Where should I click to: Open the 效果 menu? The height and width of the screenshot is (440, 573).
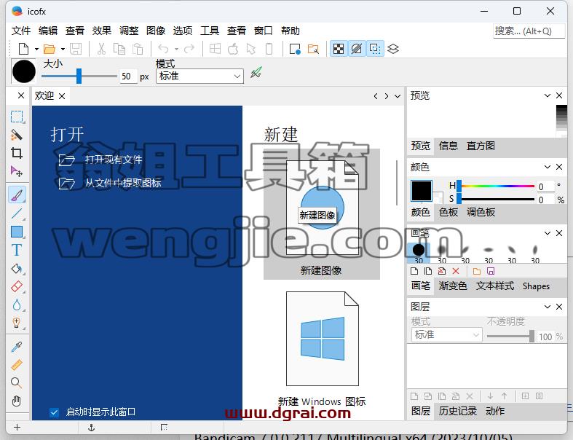[x=102, y=31]
